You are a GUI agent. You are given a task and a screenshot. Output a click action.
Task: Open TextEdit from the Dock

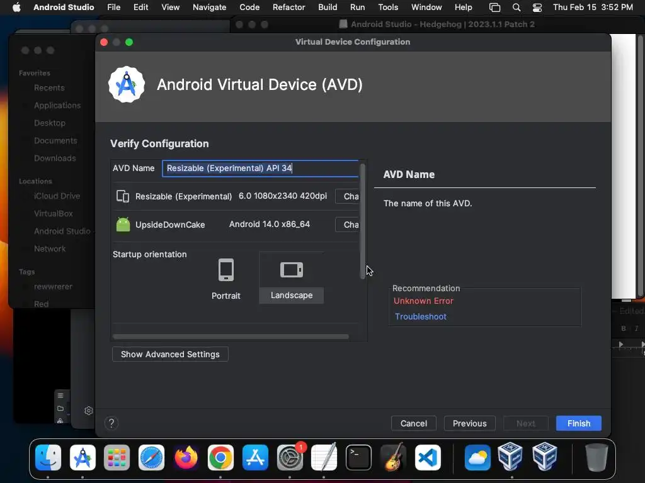(324, 458)
